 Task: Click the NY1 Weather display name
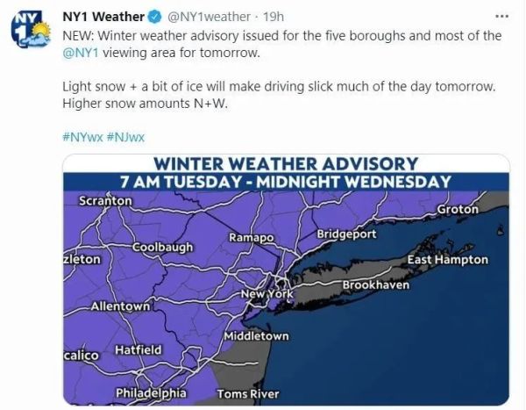[103, 17]
